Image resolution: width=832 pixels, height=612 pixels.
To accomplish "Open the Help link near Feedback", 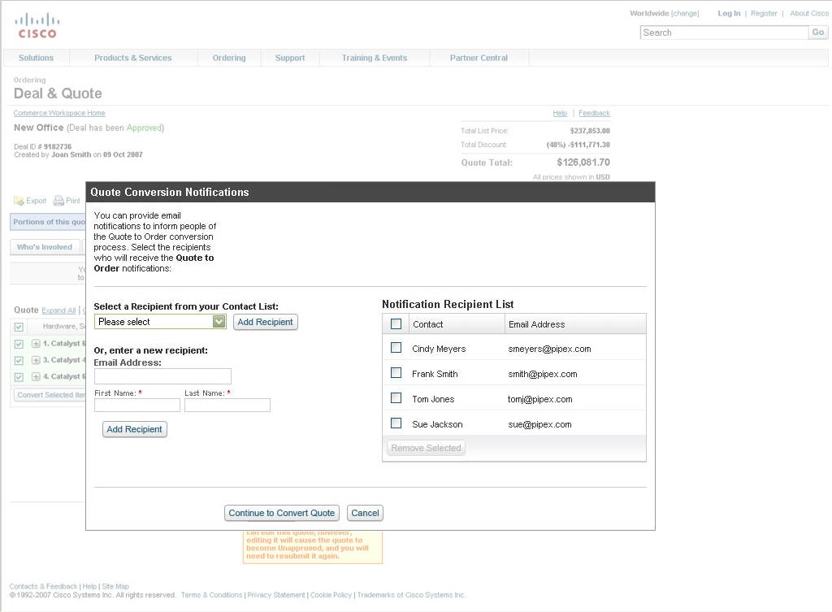I will pos(560,113).
